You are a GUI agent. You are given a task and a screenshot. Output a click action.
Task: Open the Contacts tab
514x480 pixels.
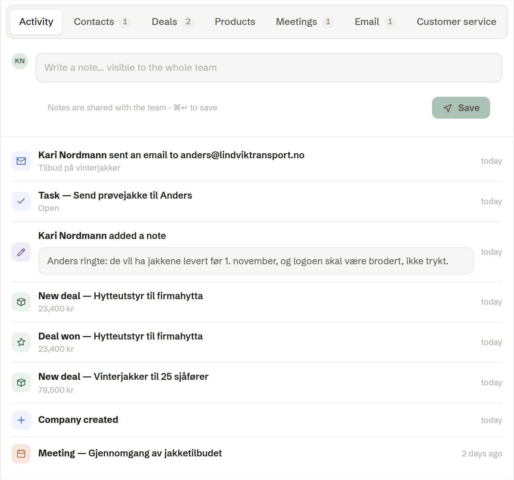coord(102,22)
